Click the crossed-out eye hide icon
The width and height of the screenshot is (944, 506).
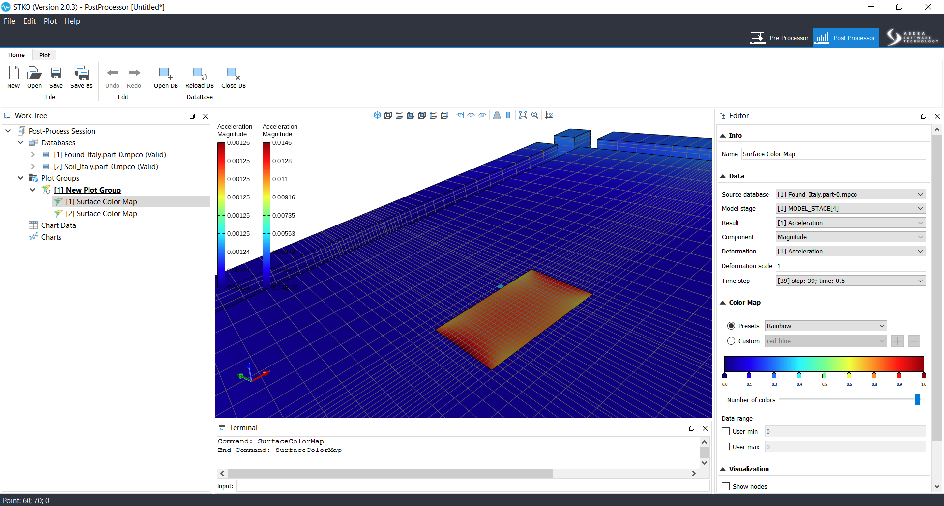tap(482, 115)
